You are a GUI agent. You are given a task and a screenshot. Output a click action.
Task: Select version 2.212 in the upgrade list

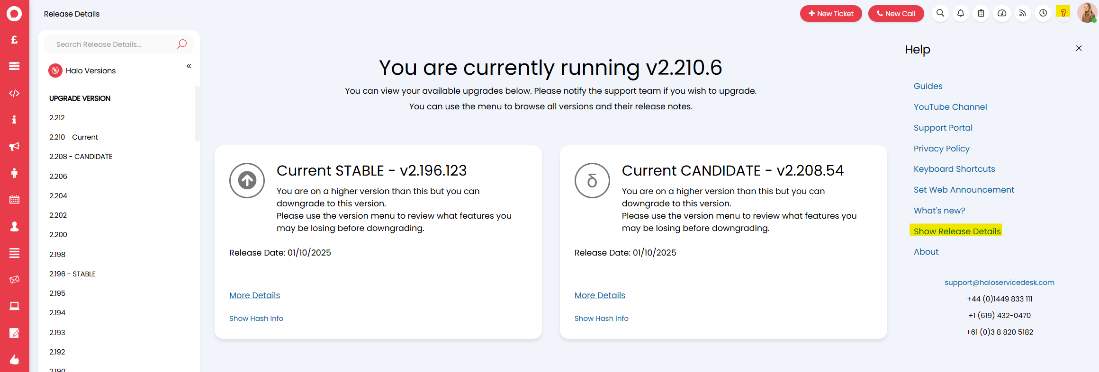pyautogui.click(x=57, y=118)
